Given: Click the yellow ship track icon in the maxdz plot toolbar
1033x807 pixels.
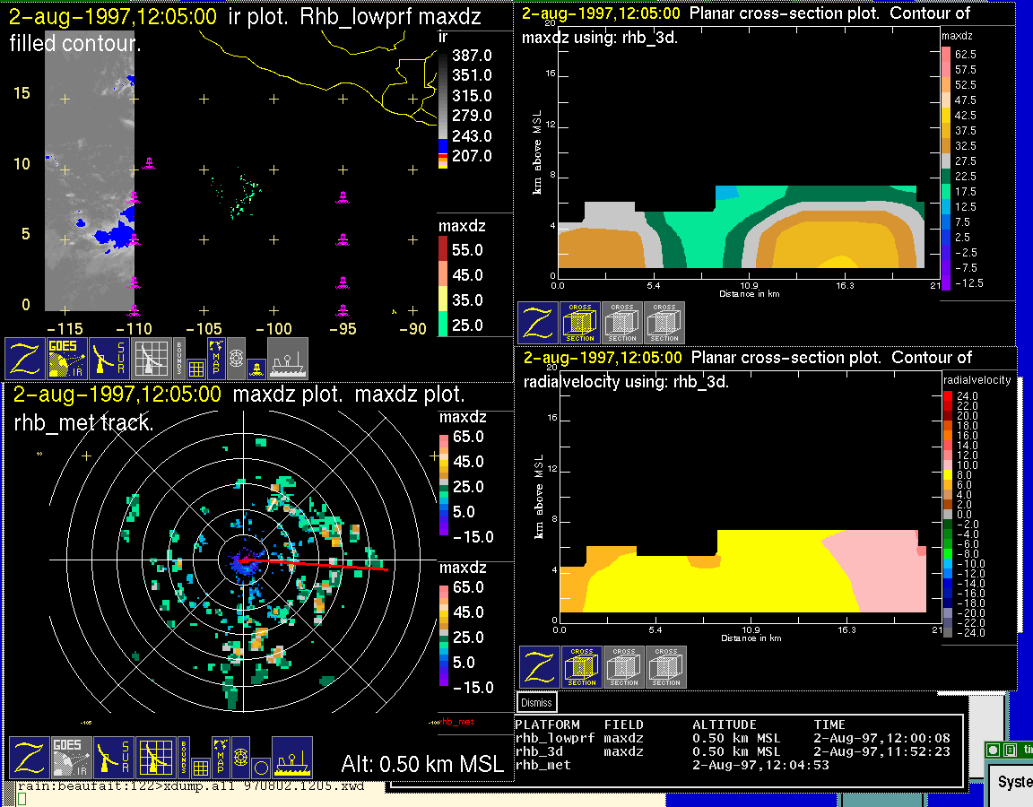Looking at the screenshot, I should click(x=291, y=758).
